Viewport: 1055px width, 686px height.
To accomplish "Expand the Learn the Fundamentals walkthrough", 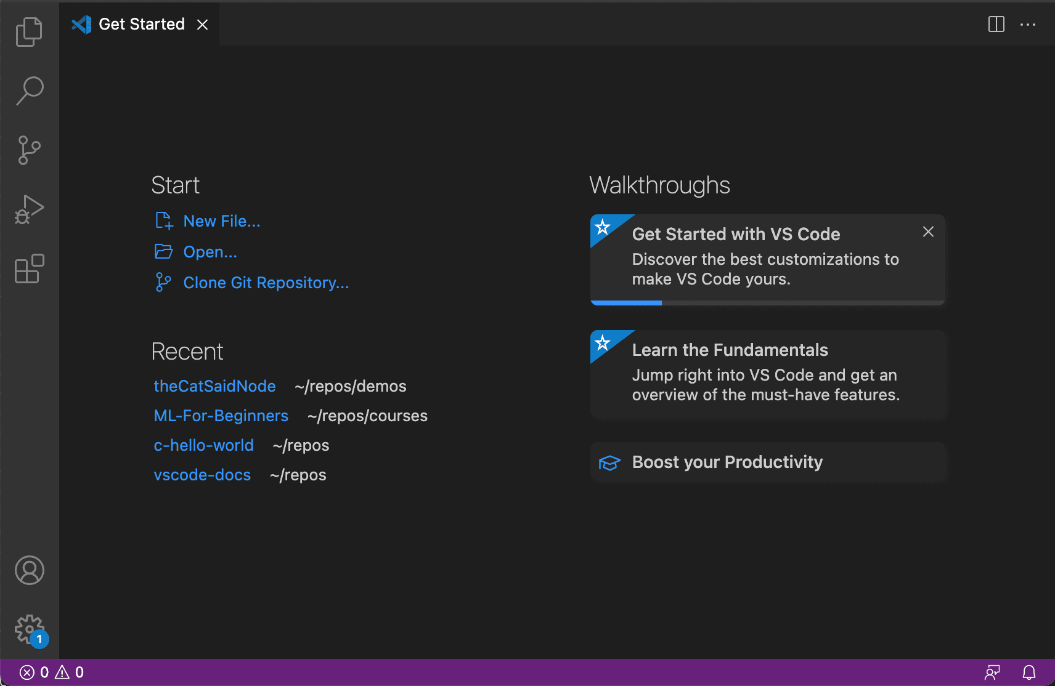I will (x=767, y=374).
